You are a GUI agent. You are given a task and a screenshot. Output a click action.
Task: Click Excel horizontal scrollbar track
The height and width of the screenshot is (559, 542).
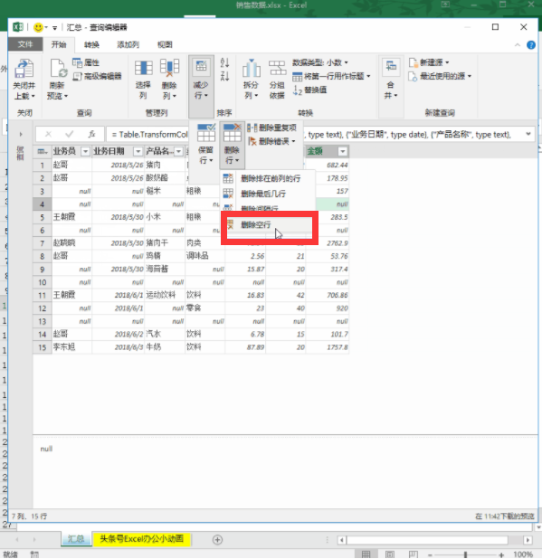point(427,540)
